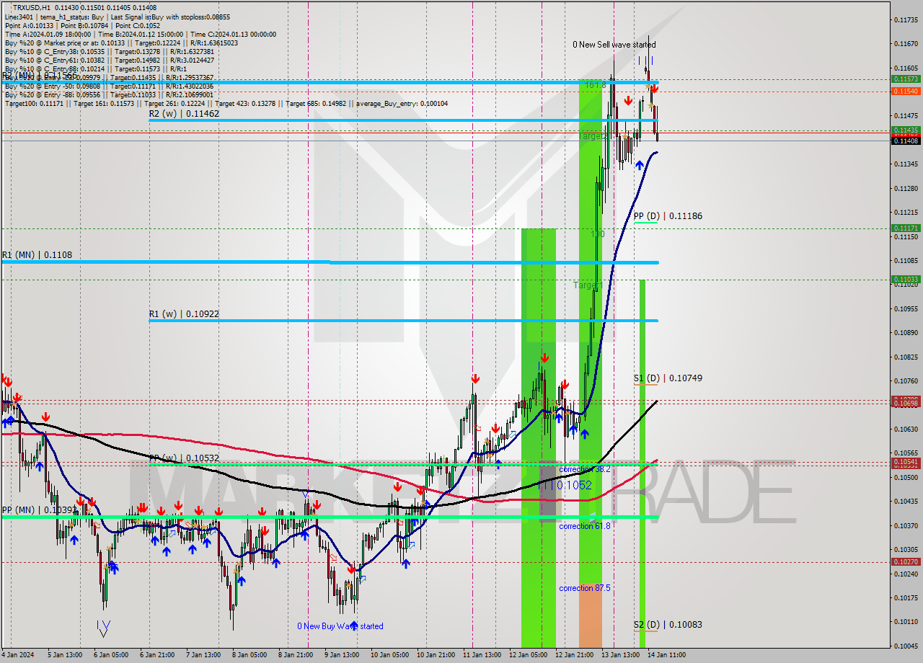Viewport: 923px width, 663px height.
Task: Click the red 0.10270 price tag
Action: click(906, 562)
